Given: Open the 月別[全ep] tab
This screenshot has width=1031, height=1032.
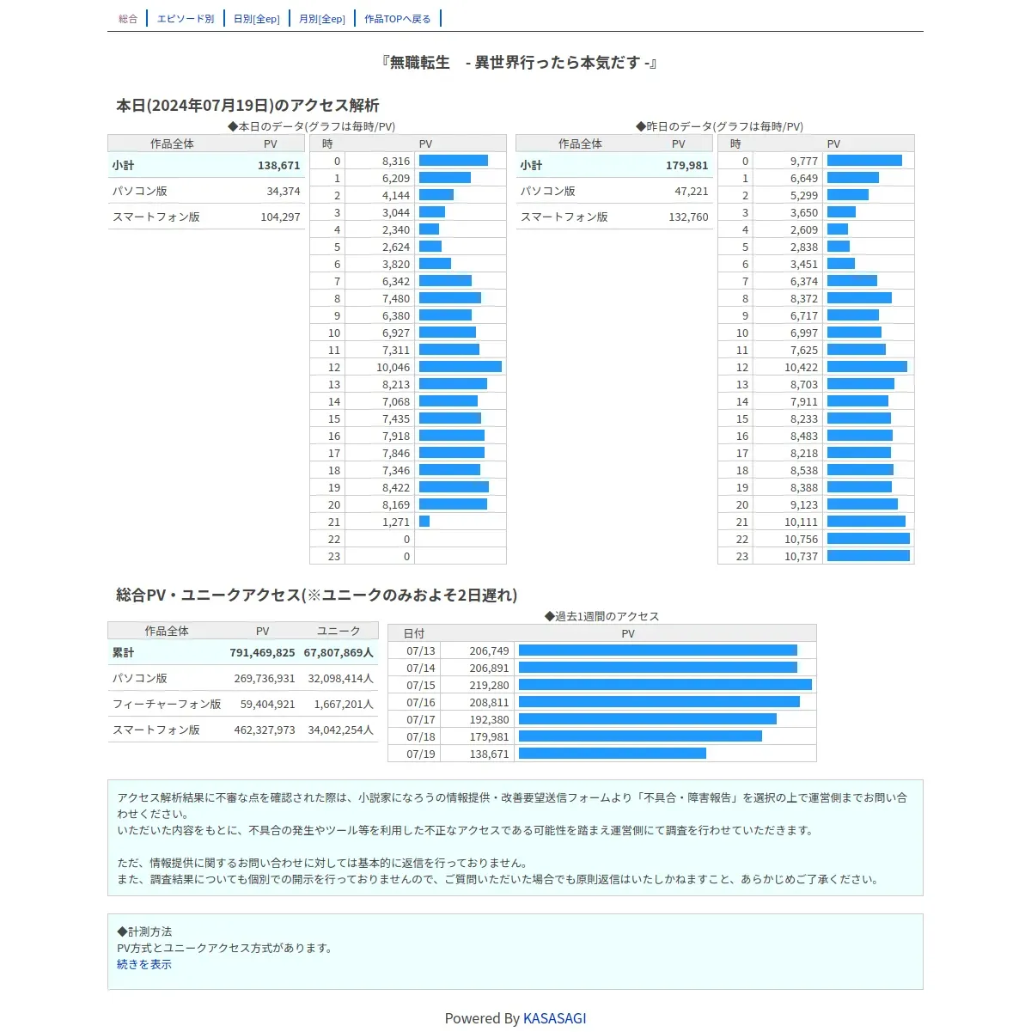Looking at the screenshot, I should pos(322,19).
